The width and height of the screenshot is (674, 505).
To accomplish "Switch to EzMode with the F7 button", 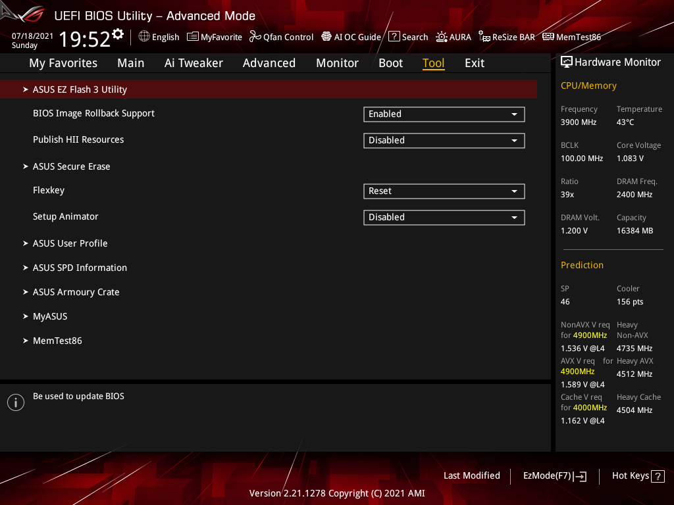I will [554, 475].
